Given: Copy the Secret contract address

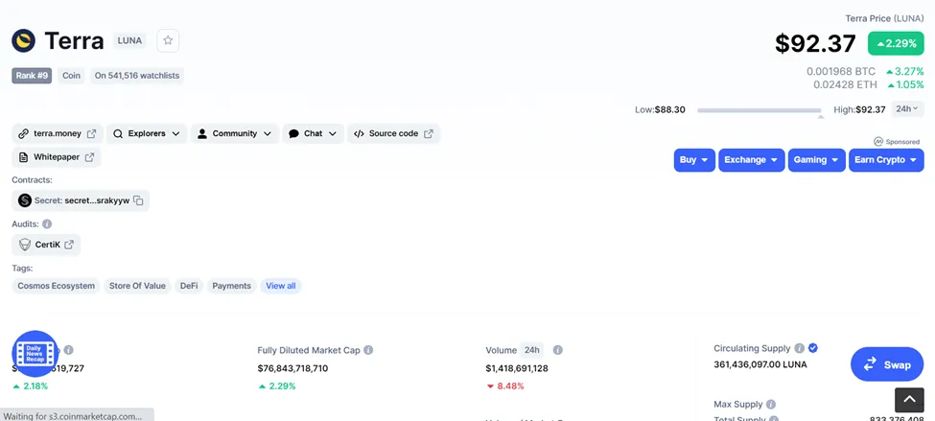Looking at the screenshot, I should pos(138,201).
